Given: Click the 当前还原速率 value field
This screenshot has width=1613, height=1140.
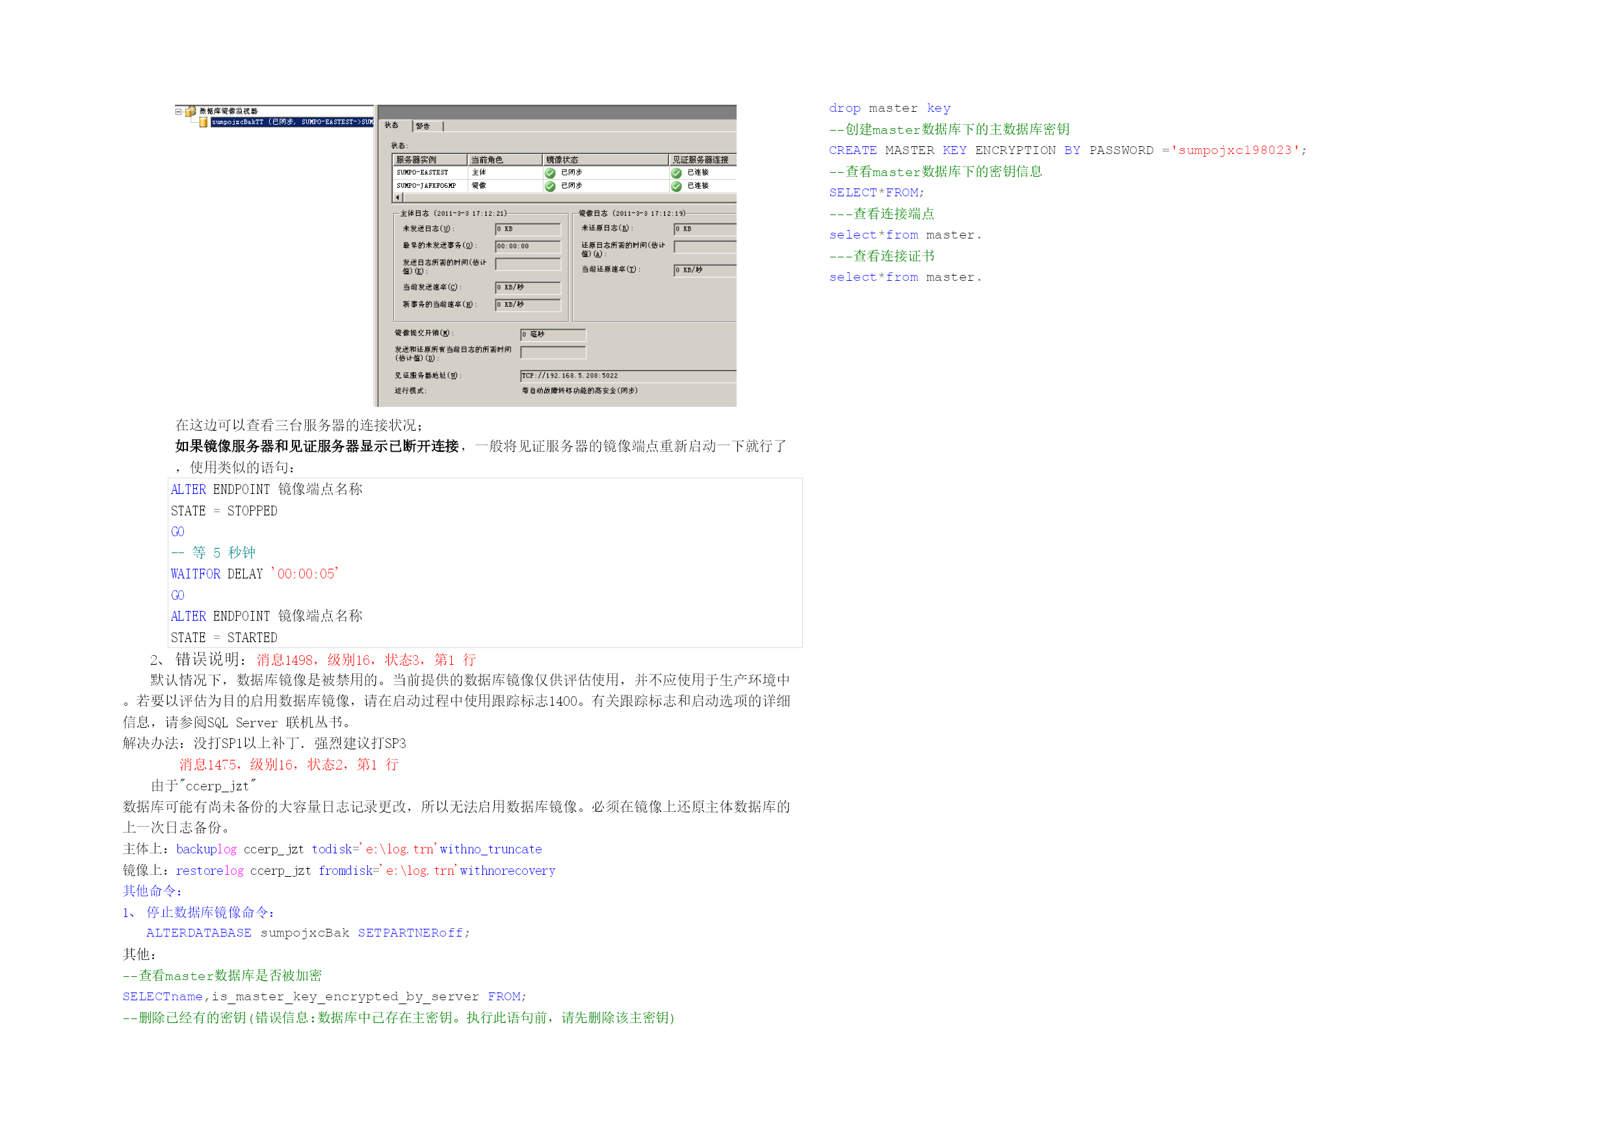Looking at the screenshot, I should point(705,270).
